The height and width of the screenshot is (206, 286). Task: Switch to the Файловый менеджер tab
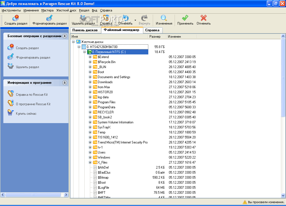[x=121, y=30]
